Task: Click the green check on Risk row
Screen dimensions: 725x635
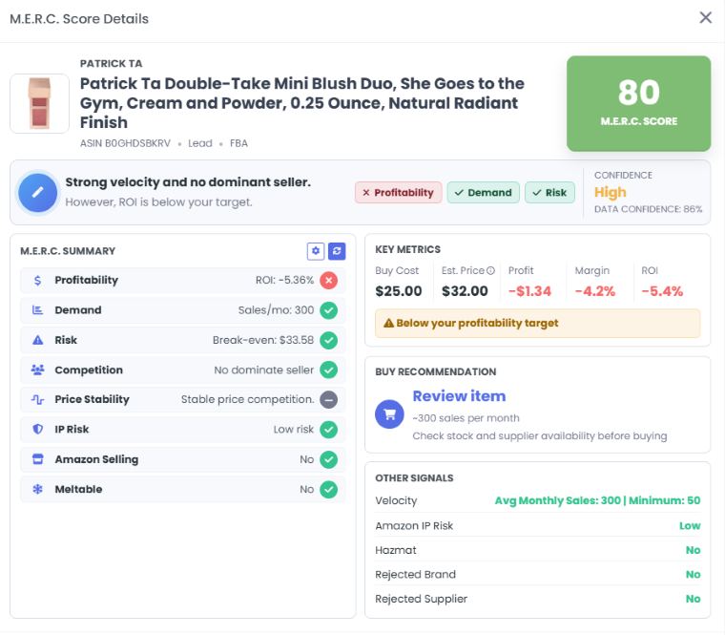Action: [x=328, y=340]
